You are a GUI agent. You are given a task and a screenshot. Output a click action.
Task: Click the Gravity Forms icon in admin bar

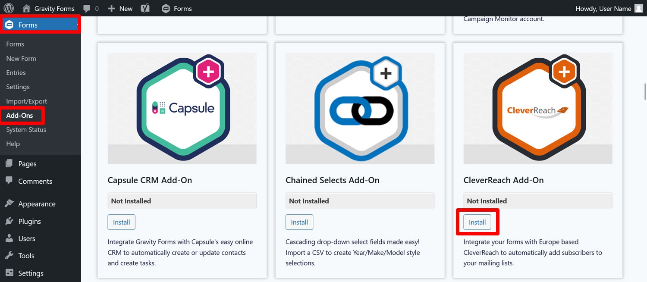166,9
